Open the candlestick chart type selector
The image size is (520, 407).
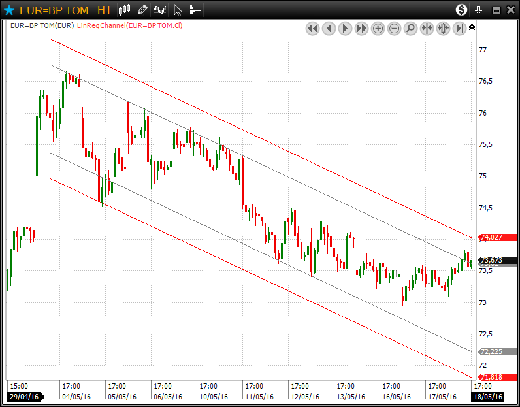pyautogui.click(x=125, y=10)
